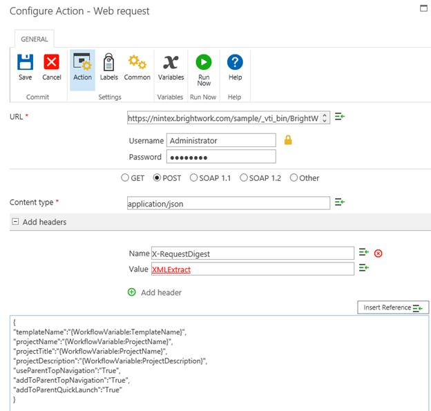Focus the Password field

tap(221, 157)
